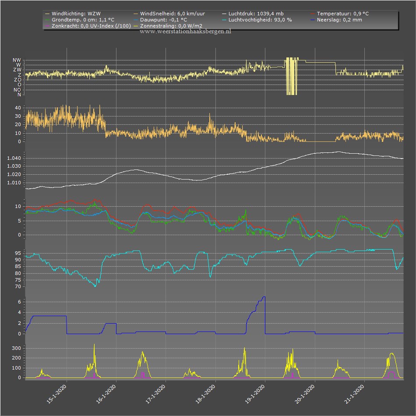Screen dimensions: 416x416
Task: Click the Luchtdruk: 1039,4 mb legend entry
Action: pyautogui.click(x=253, y=14)
